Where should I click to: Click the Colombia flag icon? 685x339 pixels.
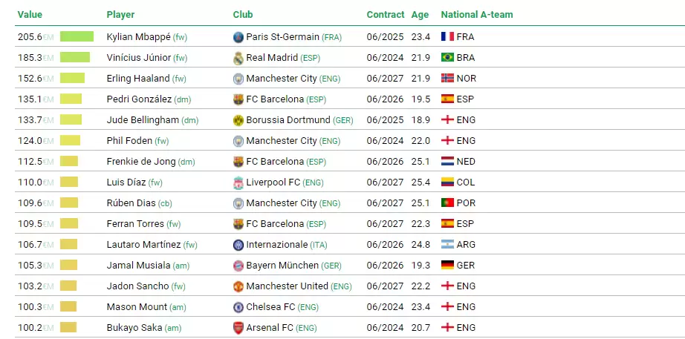447,182
